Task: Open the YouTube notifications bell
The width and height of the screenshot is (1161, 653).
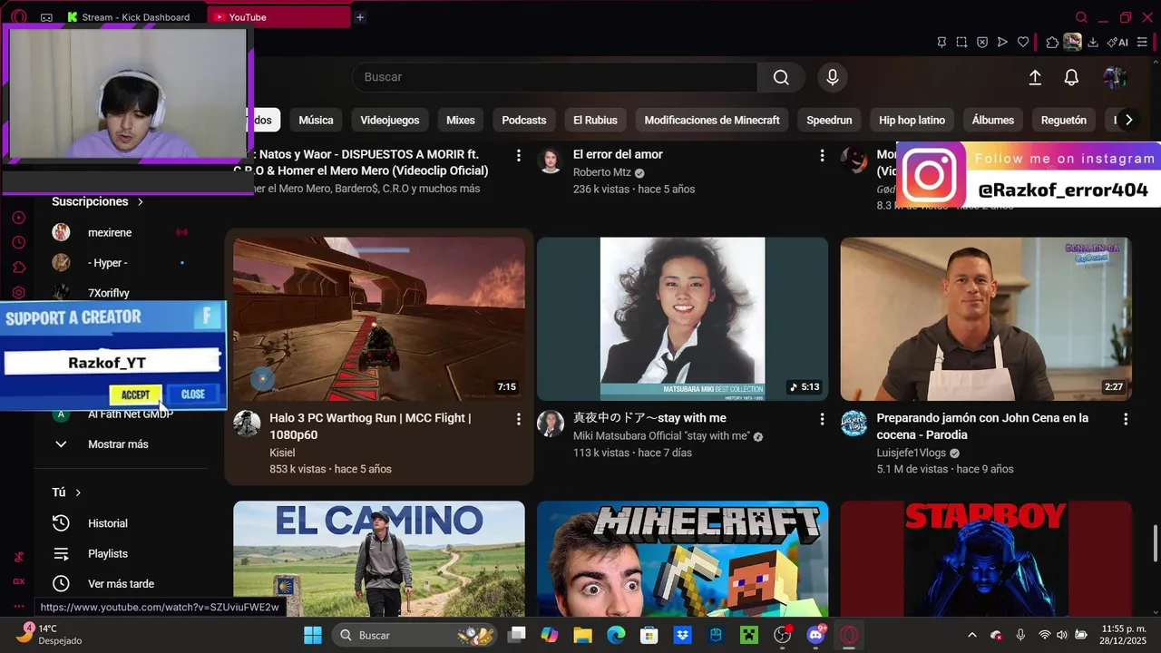Action: tap(1071, 78)
